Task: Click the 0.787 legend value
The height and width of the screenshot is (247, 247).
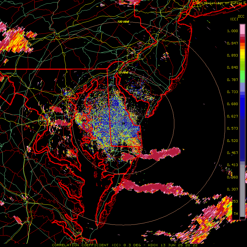Action: 232,80
